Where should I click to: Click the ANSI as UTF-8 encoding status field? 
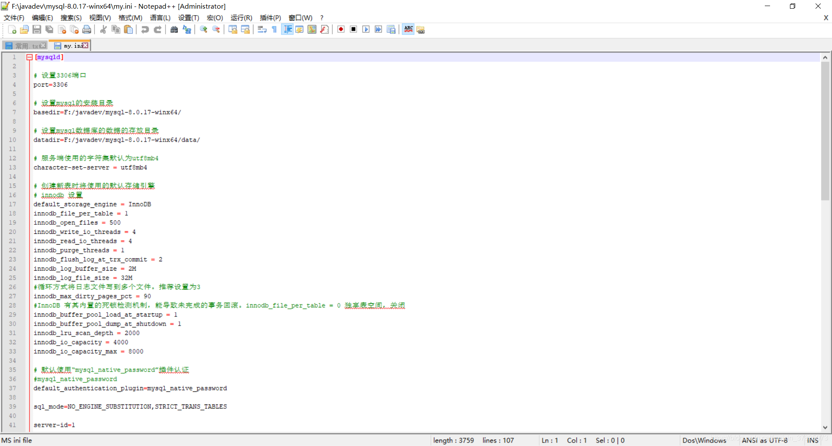click(765, 440)
